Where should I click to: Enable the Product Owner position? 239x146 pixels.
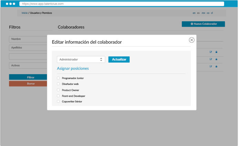tap(58, 90)
